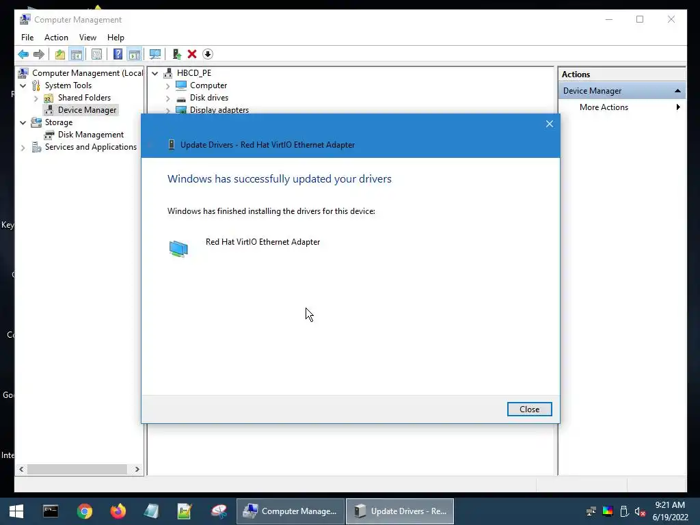
Task: Click the network tray icon
Action: 591,511
